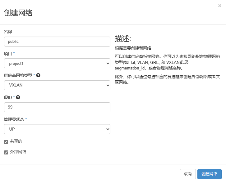The image size is (226, 183).
Task: Click the 管理员状态 label text
Action: (x=14, y=119)
